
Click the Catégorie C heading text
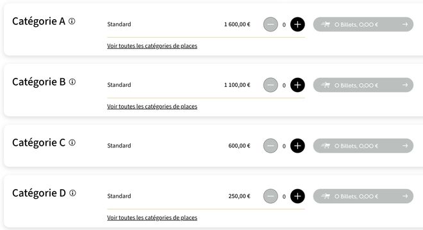coord(39,142)
